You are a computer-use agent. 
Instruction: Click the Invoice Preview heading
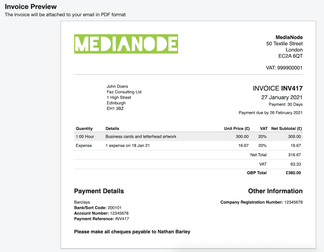[31, 6]
